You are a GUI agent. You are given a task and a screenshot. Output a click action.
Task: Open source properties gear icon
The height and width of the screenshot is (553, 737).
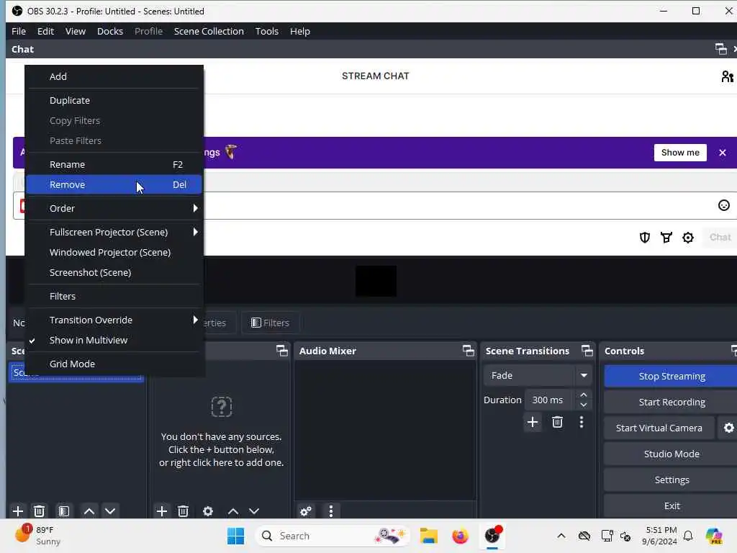tap(208, 511)
